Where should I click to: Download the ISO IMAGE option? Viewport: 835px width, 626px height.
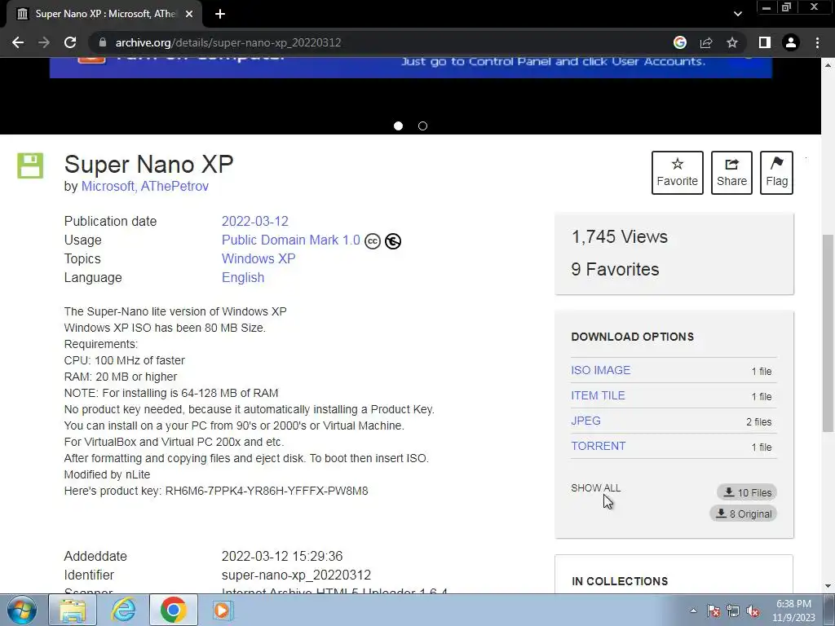coord(601,371)
